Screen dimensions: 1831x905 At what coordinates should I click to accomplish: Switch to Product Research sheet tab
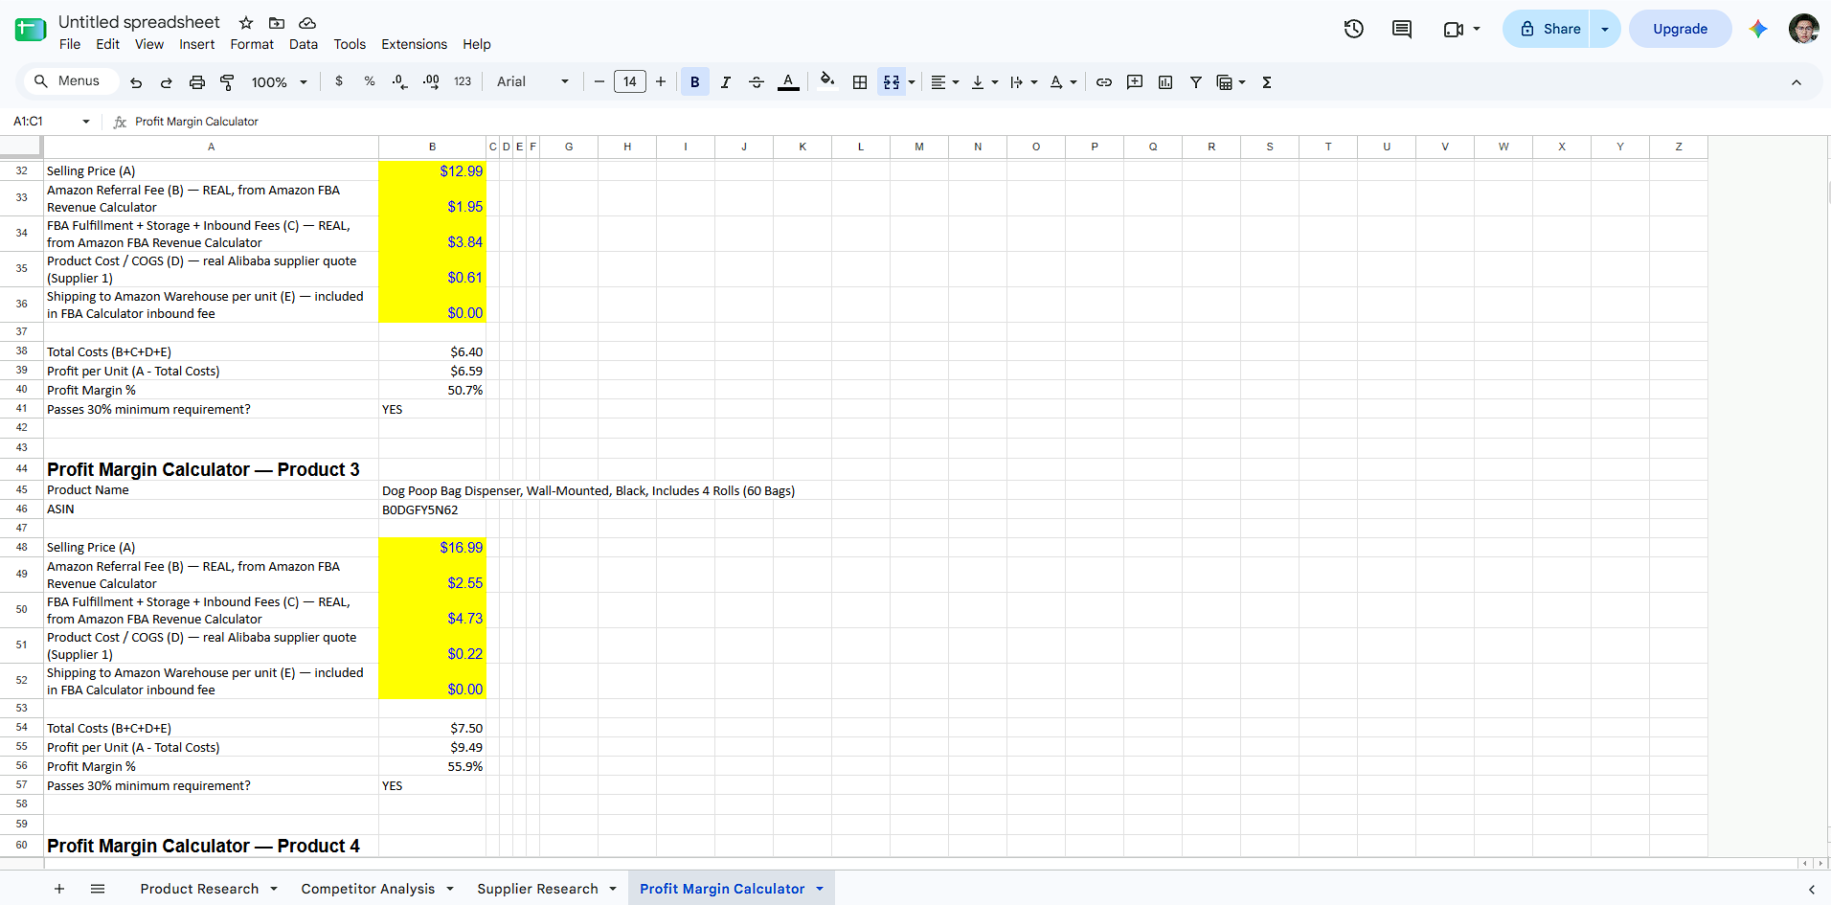199,889
